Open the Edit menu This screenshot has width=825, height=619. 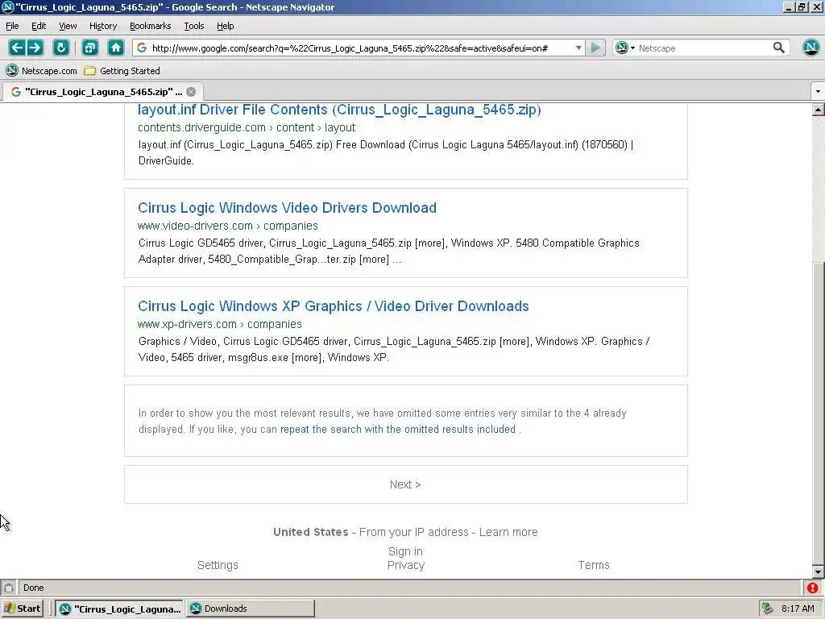[39, 26]
